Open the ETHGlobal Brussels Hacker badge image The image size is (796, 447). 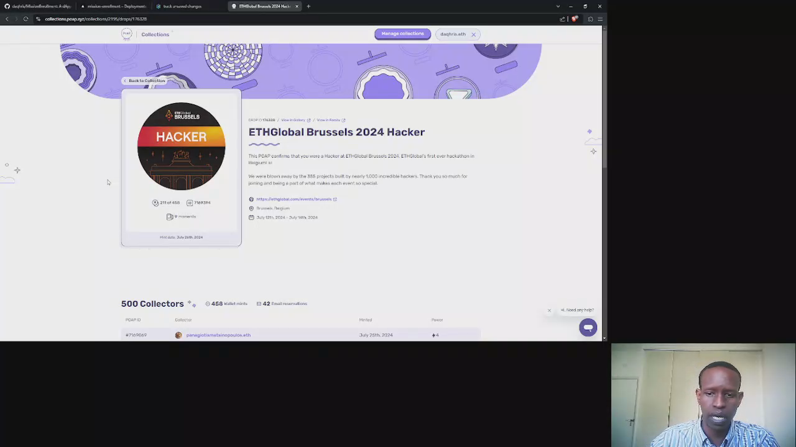(x=181, y=147)
